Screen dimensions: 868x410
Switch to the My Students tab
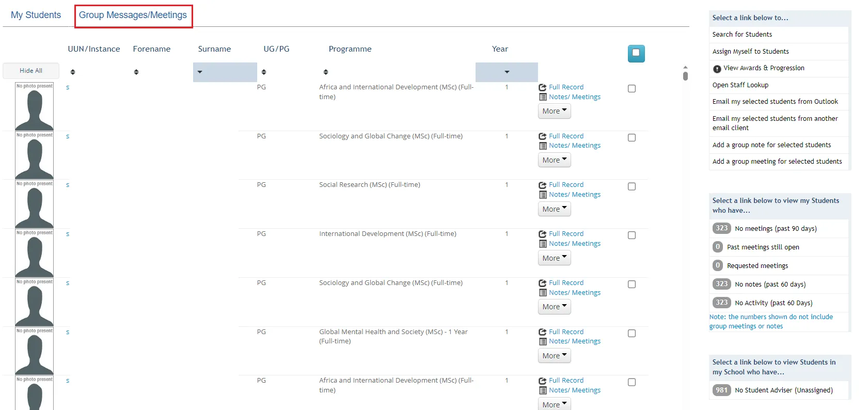point(36,15)
